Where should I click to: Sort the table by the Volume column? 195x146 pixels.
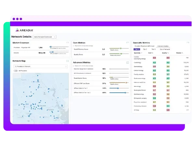[x=179, y=53]
